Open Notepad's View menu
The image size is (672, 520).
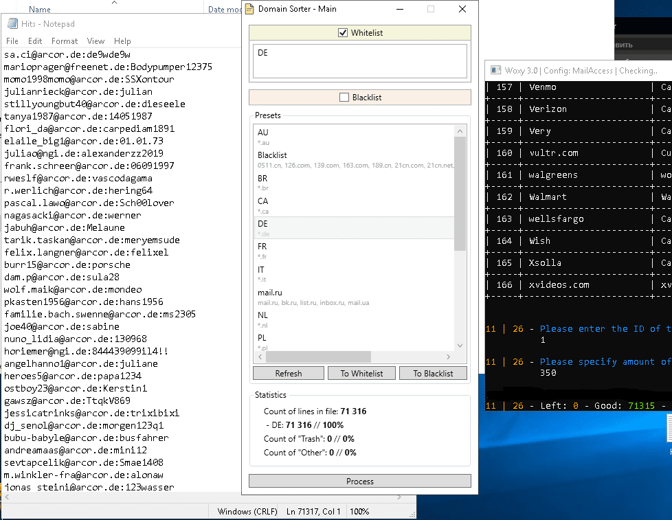coord(96,41)
